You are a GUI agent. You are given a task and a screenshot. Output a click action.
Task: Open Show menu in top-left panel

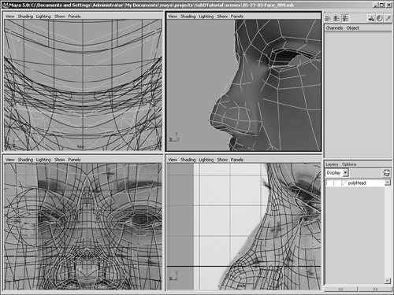60,17
